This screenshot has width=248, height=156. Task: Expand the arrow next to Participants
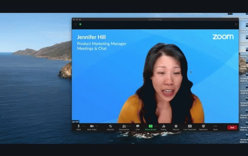(130, 126)
